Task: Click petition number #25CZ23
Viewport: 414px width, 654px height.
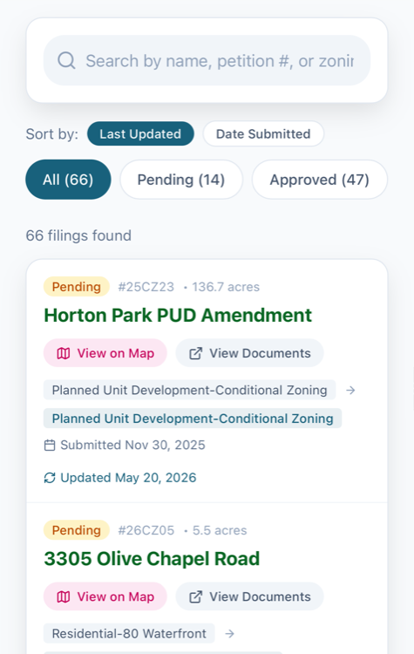Action: 146,287
